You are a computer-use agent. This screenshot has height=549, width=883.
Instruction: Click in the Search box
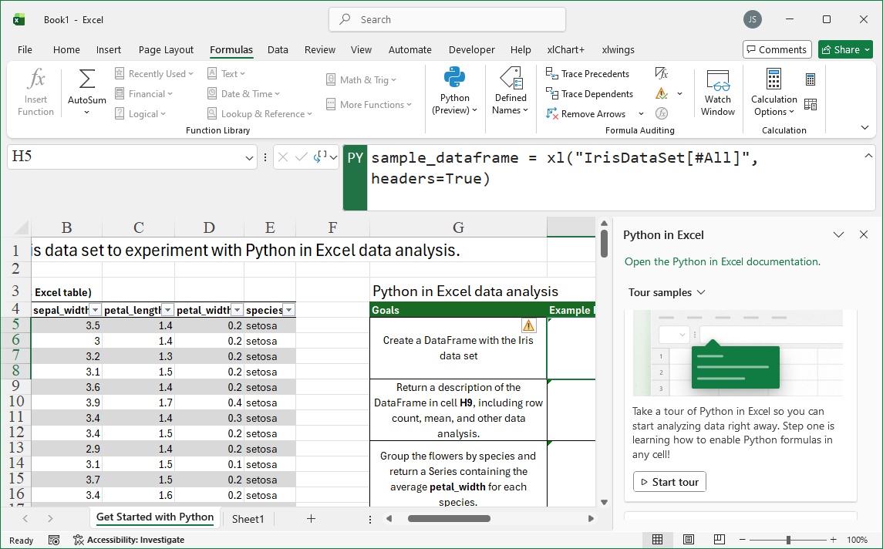(447, 20)
